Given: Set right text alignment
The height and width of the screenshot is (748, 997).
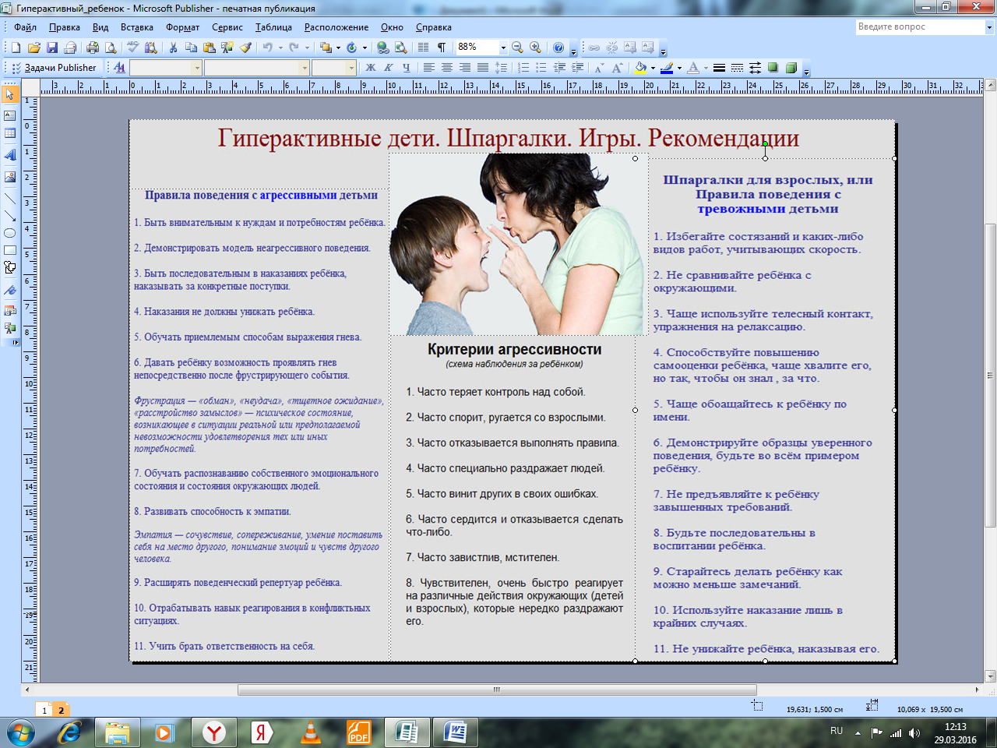Looking at the screenshot, I should coord(465,68).
